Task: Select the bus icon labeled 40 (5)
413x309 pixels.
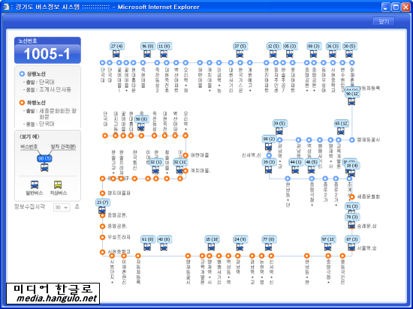Action: (311, 169)
